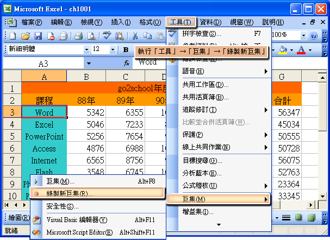Open Print Preview with the magnifier page icon

pos(91,36)
